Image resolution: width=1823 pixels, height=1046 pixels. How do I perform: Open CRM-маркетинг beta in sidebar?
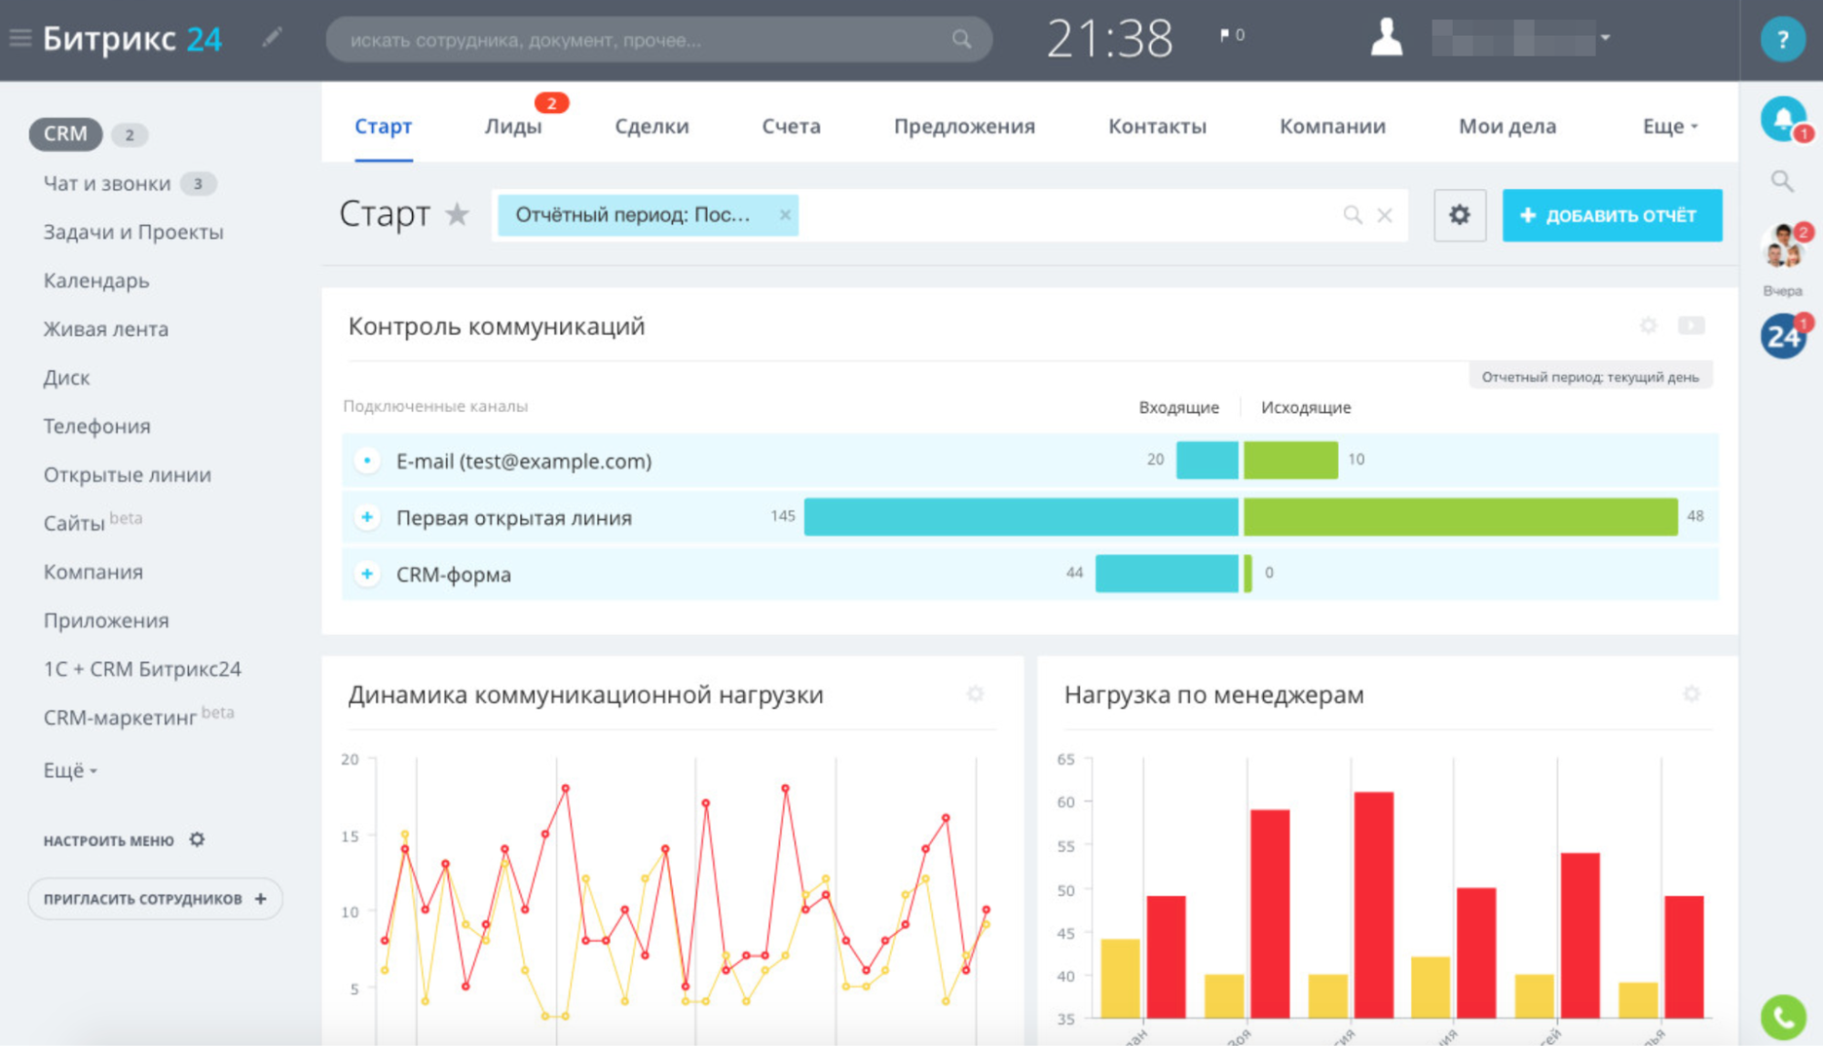pyautogui.click(x=139, y=717)
